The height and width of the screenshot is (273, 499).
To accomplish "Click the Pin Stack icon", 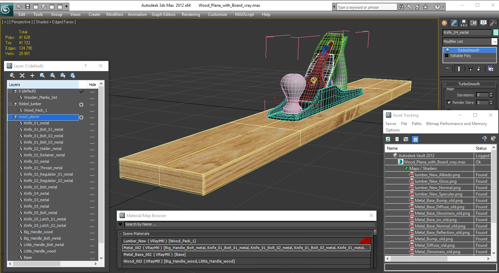I will (x=447, y=69).
